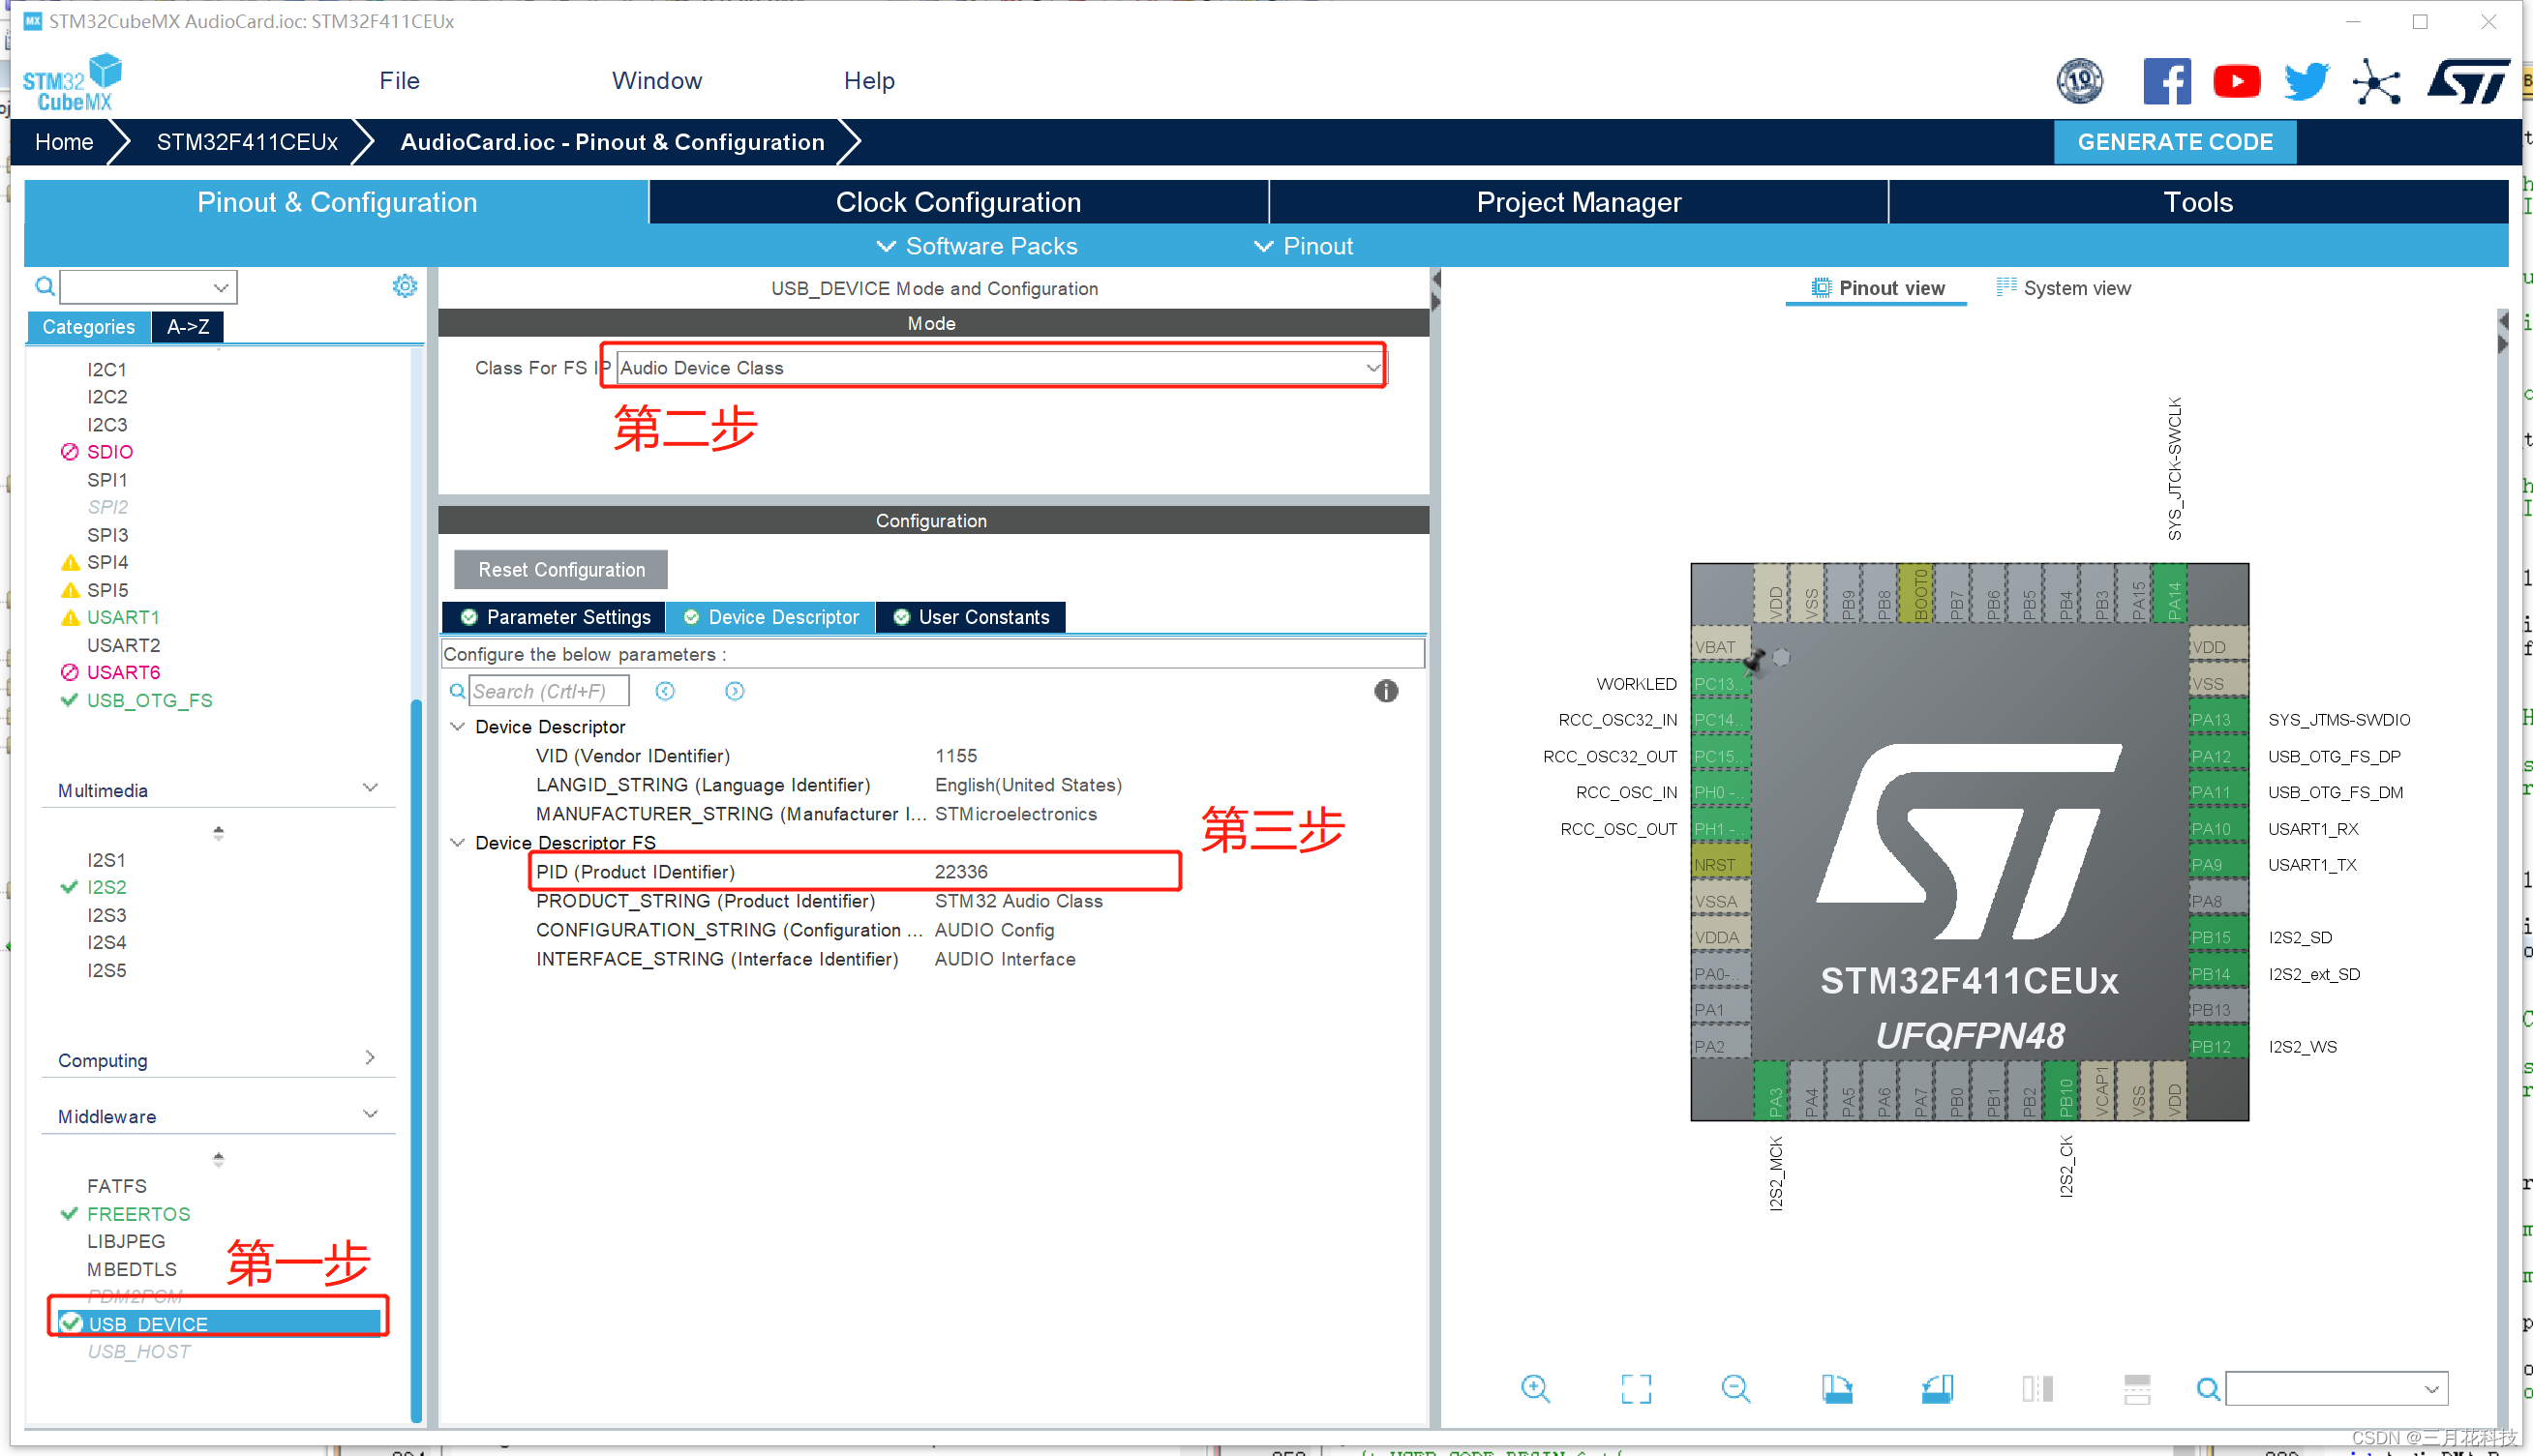Switch to Clock Configuration tab
The width and height of the screenshot is (2533, 1456).
957,202
